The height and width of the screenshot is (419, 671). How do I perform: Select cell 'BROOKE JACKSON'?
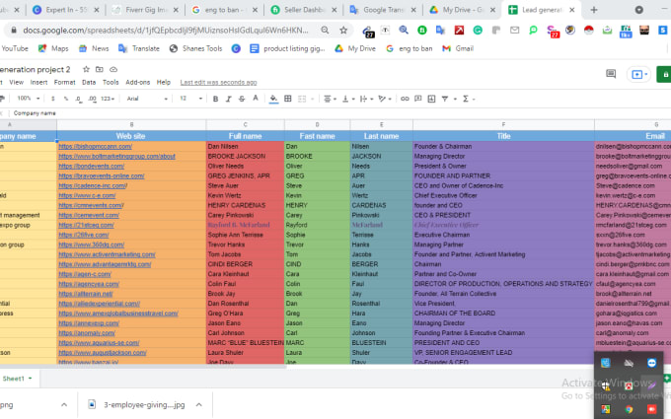[x=245, y=156]
